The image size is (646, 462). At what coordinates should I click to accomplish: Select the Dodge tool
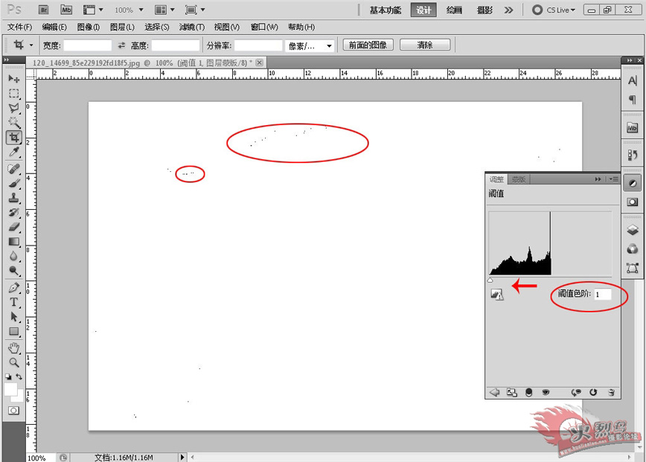click(x=13, y=271)
